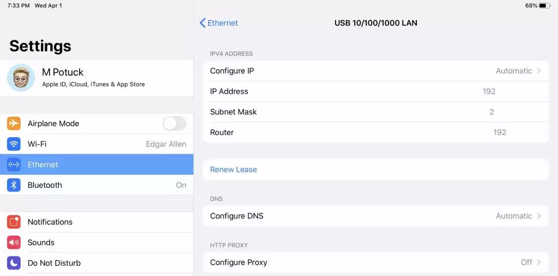Select the Router row
The image size is (558, 276).
point(376,132)
